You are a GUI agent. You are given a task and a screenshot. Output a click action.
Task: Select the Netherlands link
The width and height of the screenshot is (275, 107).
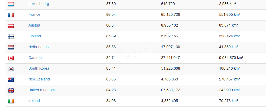click(x=38, y=47)
